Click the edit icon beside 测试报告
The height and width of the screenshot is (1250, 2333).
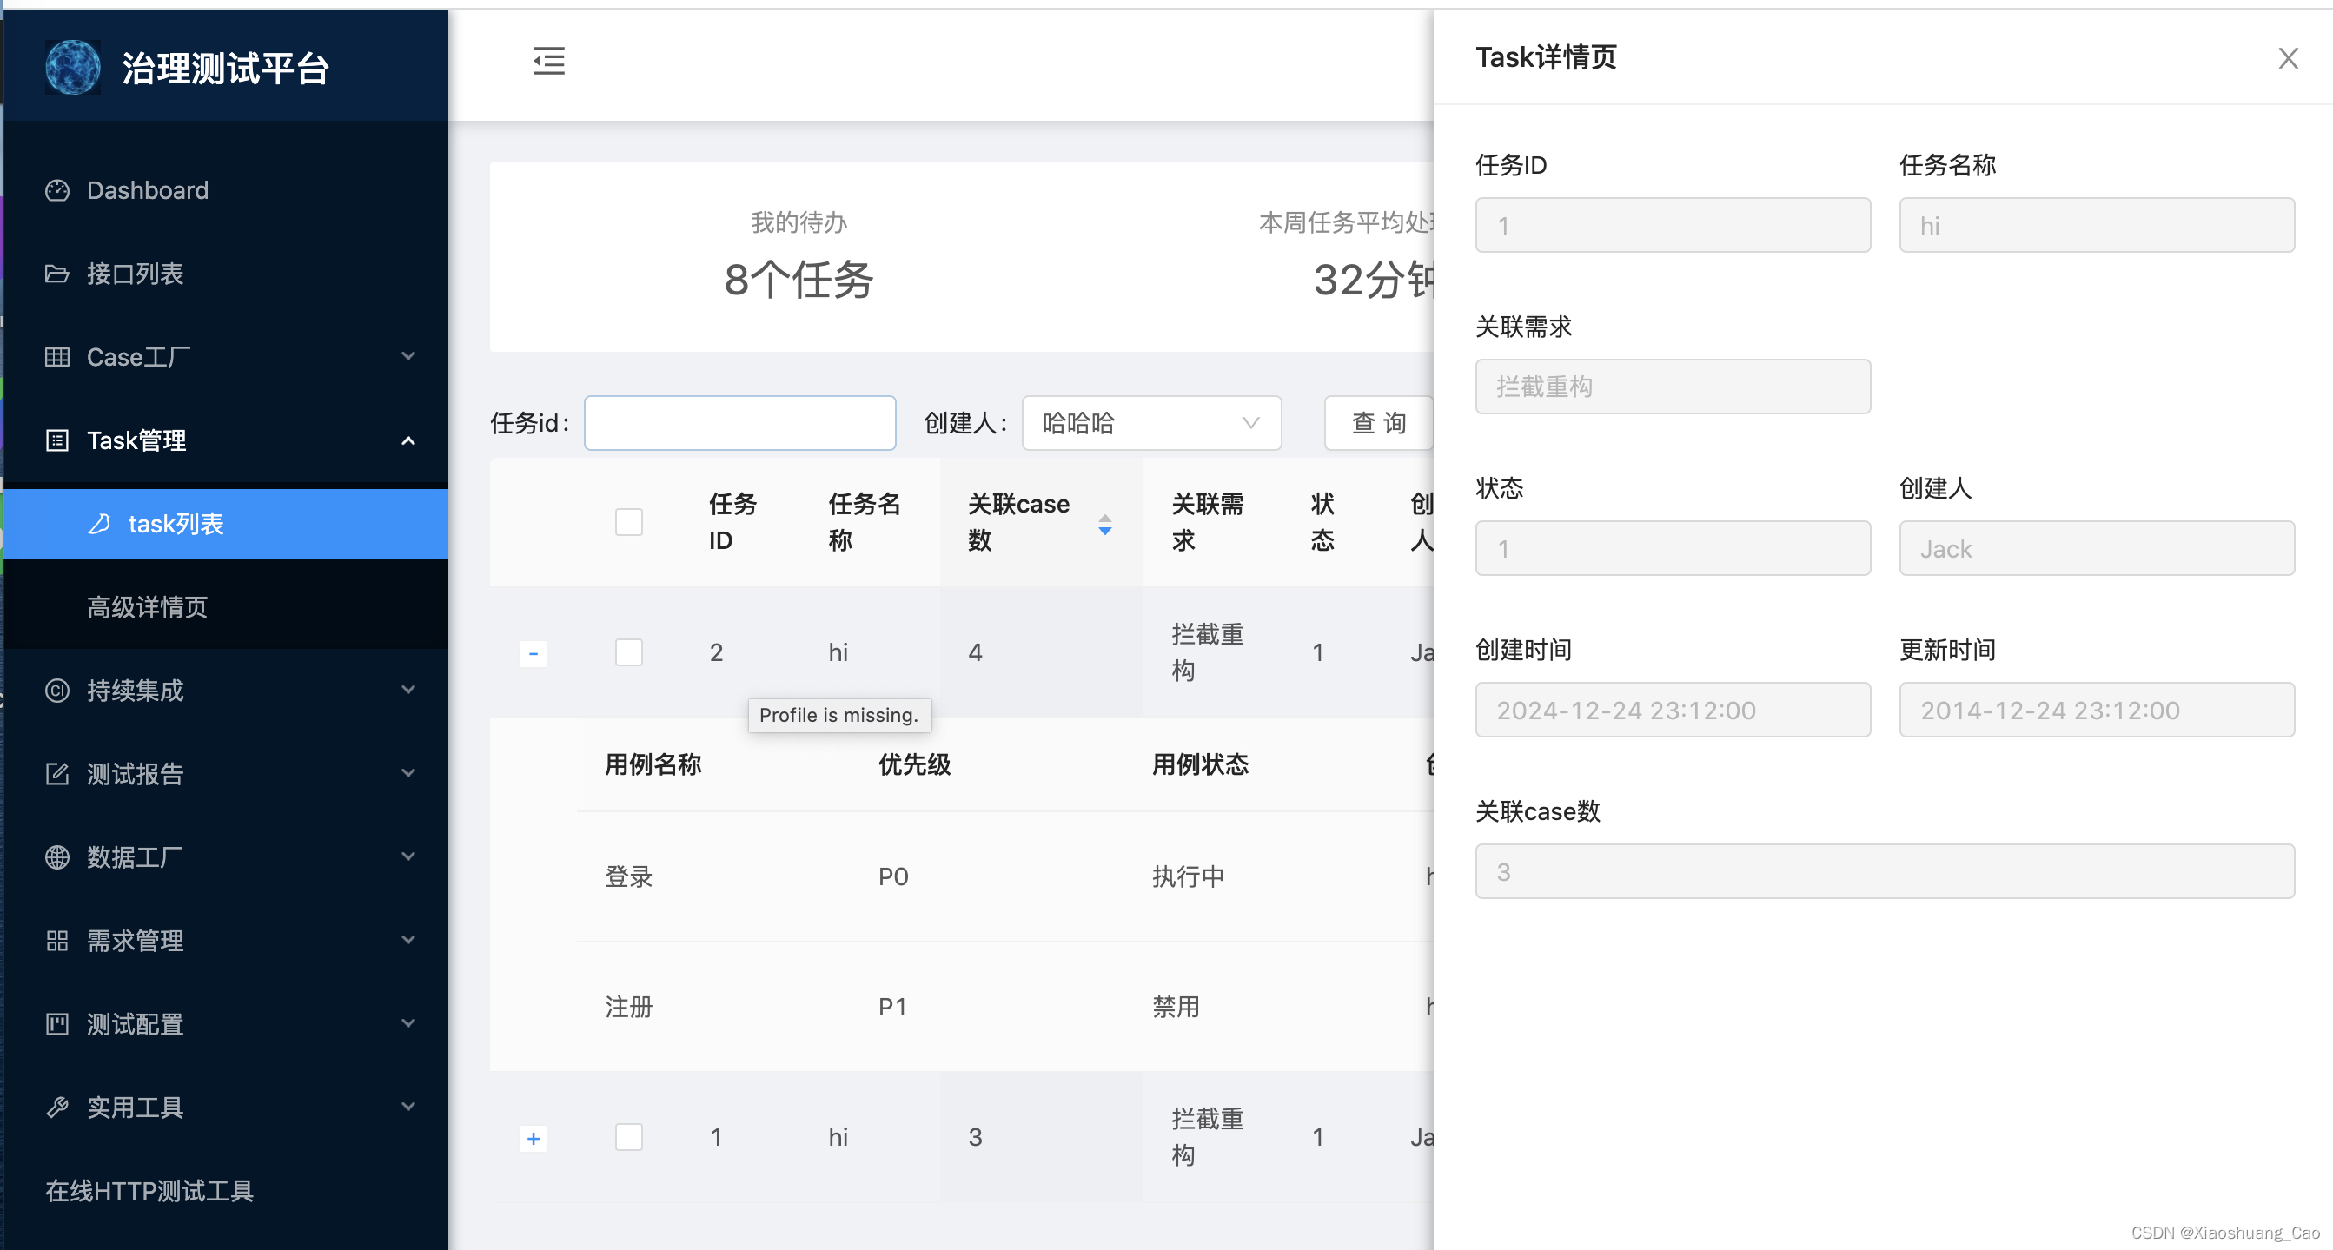(57, 774)
